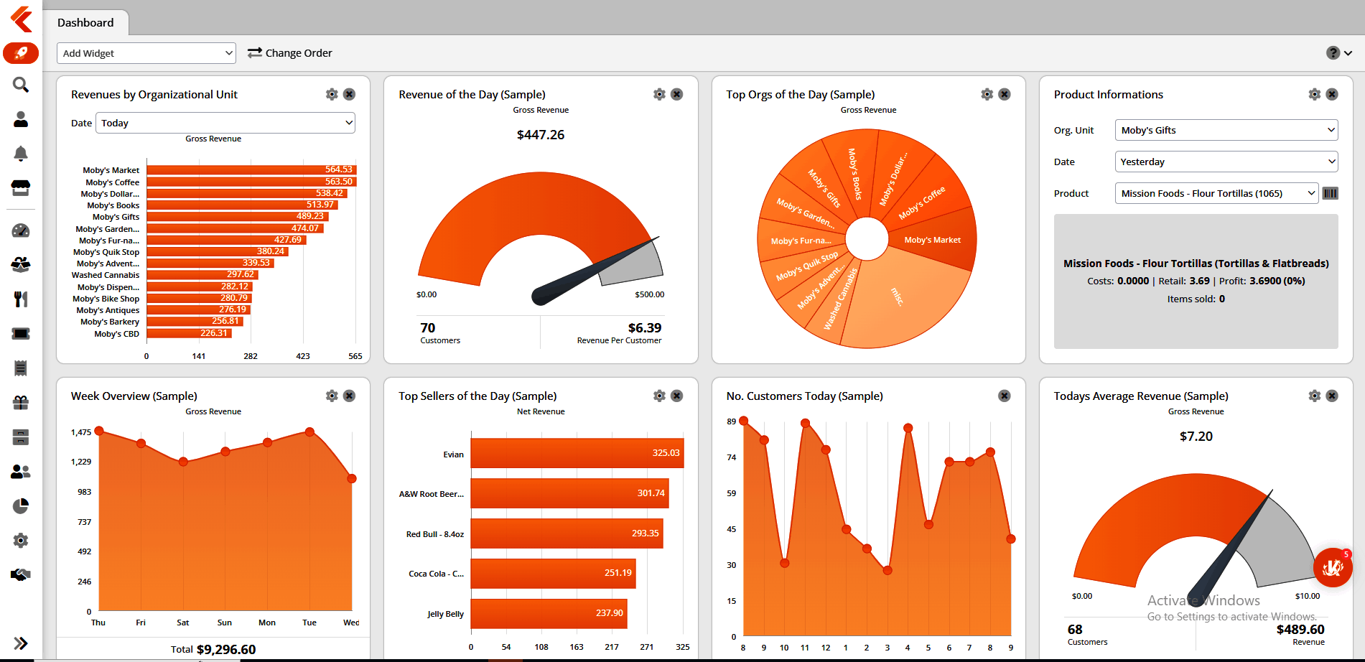Open the Org. Unit Moby's Gifts dropdown
The image size is (1365, 662).
point(1226,130)
